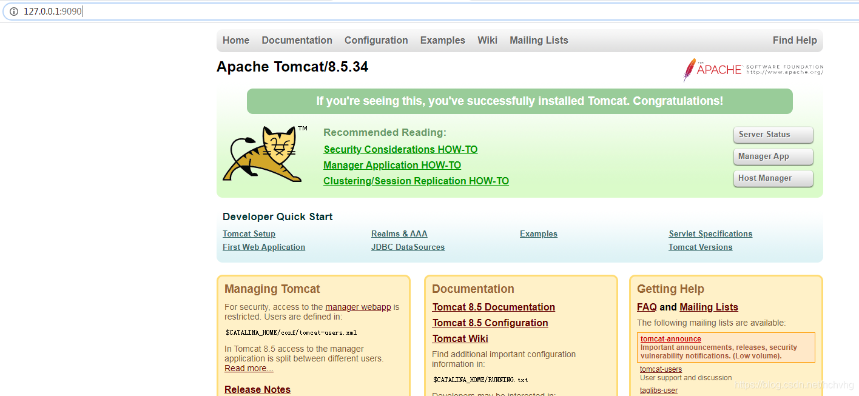Open the FAQ link in Getting Help
859x396 pixels.
click(x=647, y=307)
